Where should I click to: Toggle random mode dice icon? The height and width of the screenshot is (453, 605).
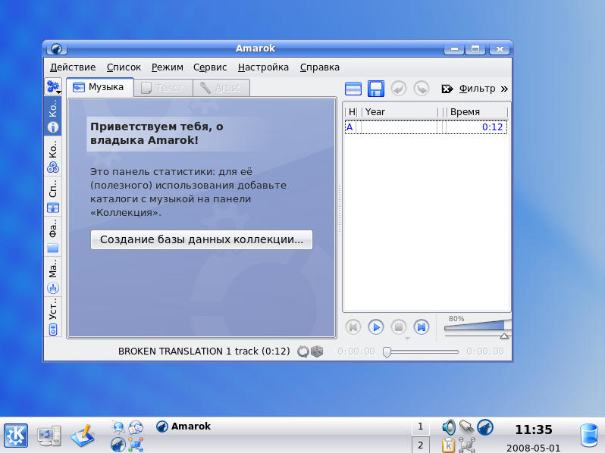click(317, 351)
